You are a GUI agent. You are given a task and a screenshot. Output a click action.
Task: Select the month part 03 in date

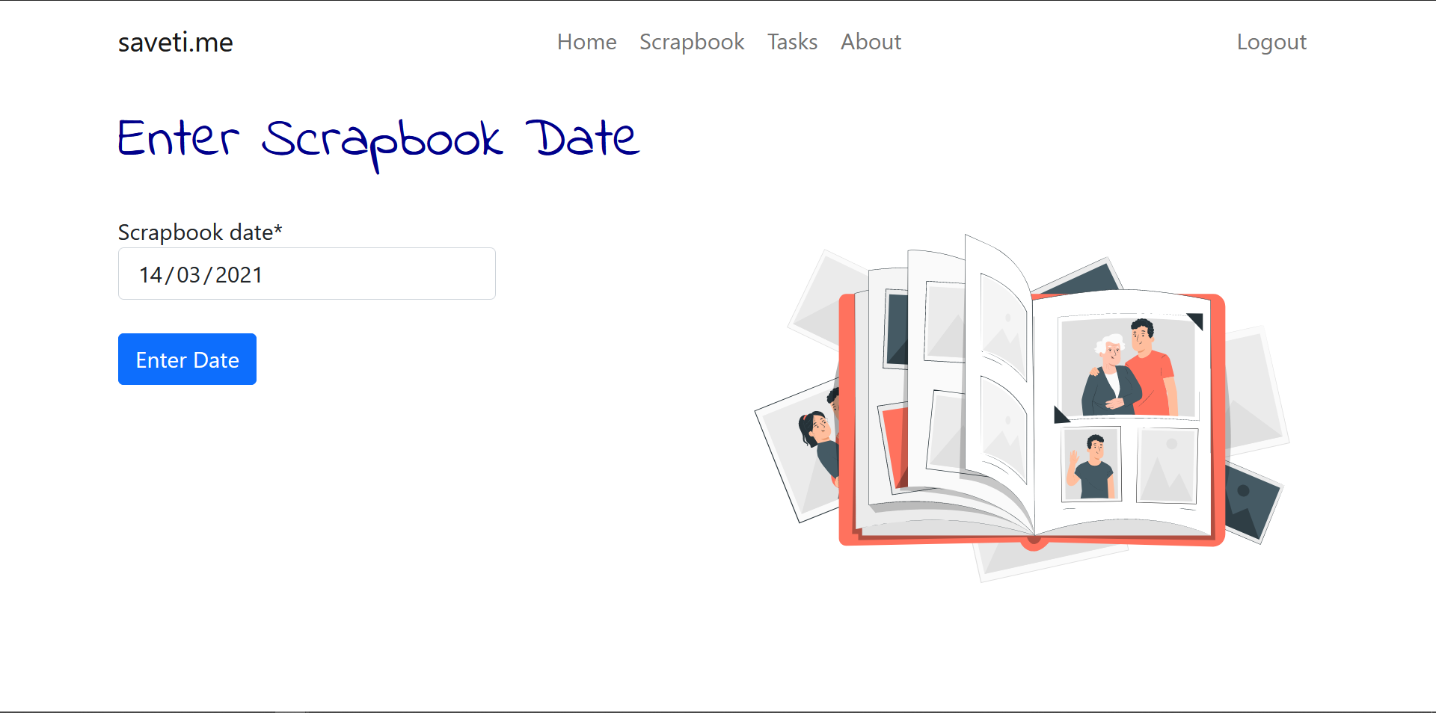tap(188, 275)
